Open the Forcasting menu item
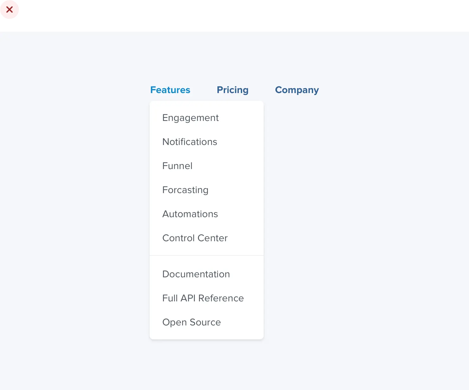 185,190
